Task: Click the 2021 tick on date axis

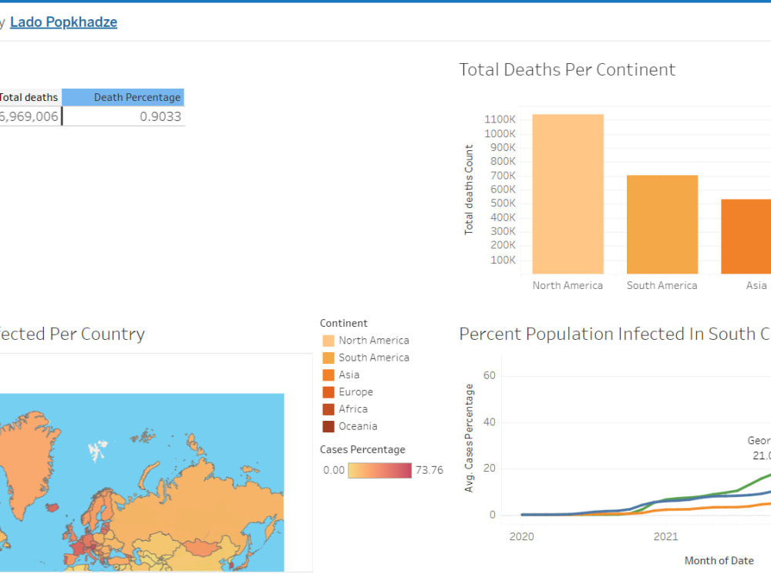Action: tap(666, 536)
